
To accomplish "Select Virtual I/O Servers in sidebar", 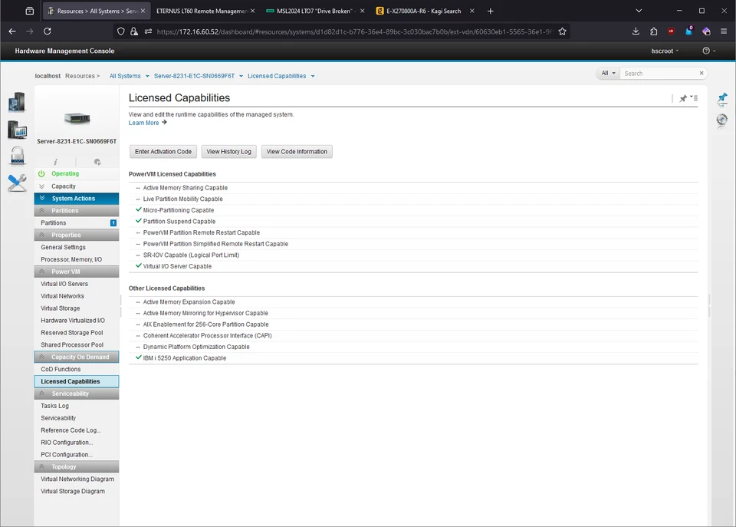I will click(x=64, y=284).
